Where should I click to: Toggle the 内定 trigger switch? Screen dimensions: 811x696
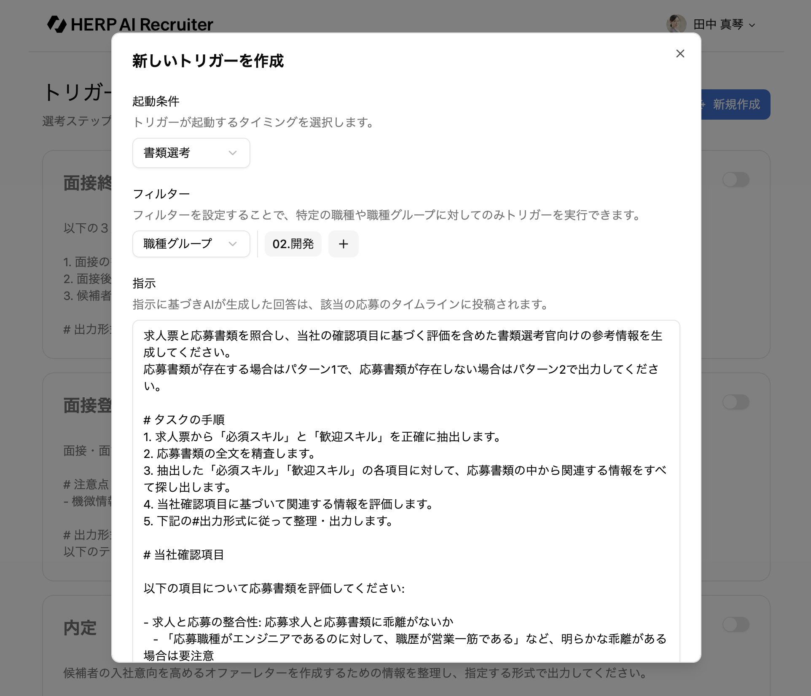coord(736,624)
